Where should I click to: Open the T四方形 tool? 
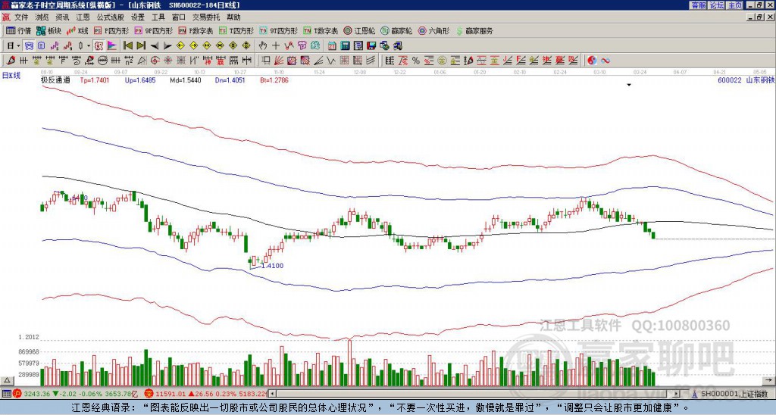click(236, 30)
